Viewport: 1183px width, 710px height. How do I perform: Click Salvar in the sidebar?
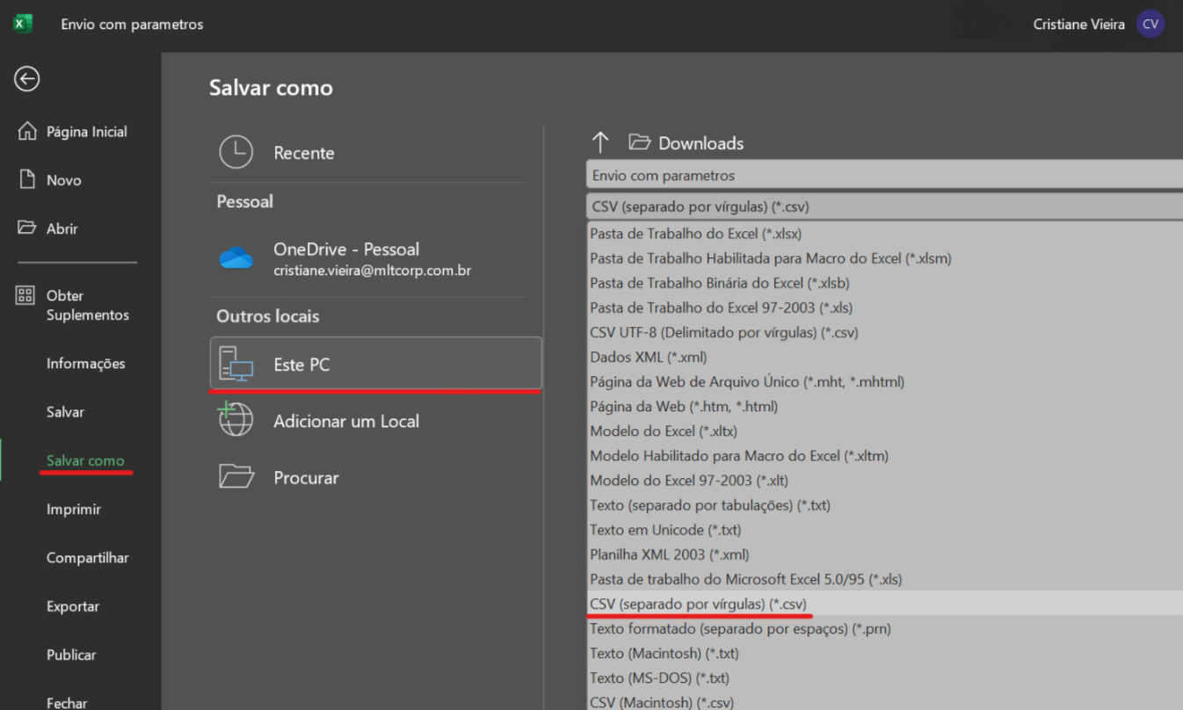click(x=65, y=412)
